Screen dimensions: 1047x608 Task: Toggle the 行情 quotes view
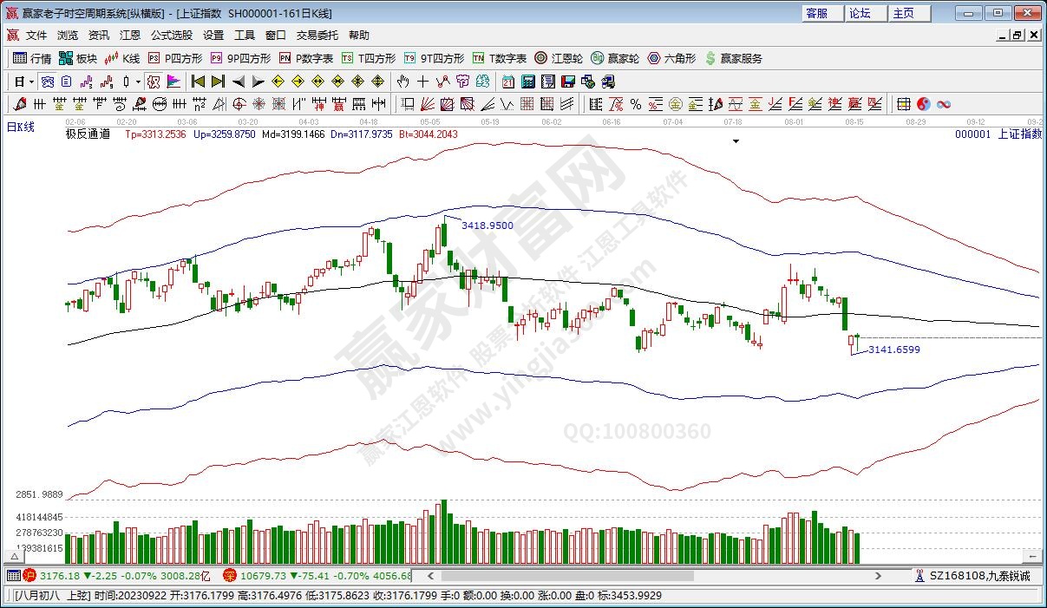point(32,58)
